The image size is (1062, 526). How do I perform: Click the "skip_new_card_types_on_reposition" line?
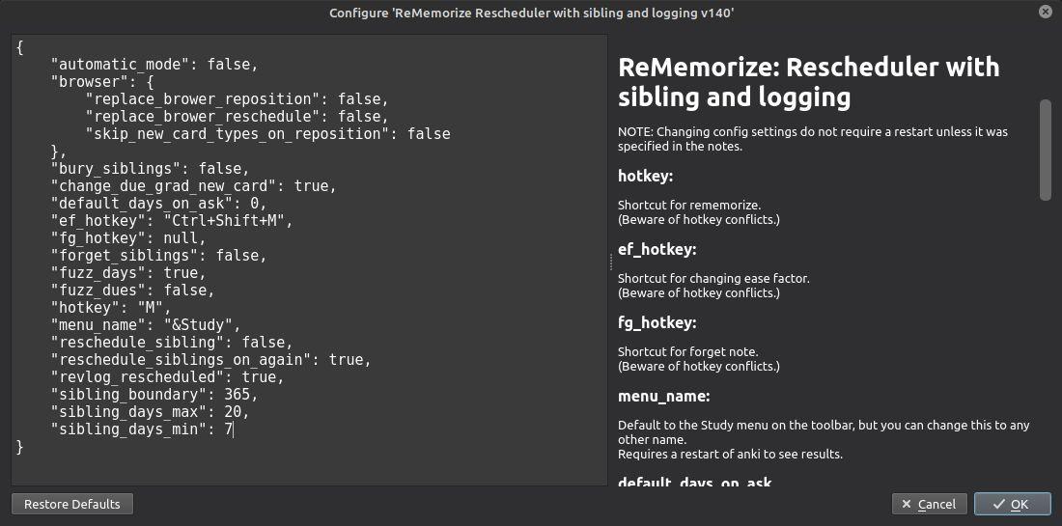(x=268, y=134)
